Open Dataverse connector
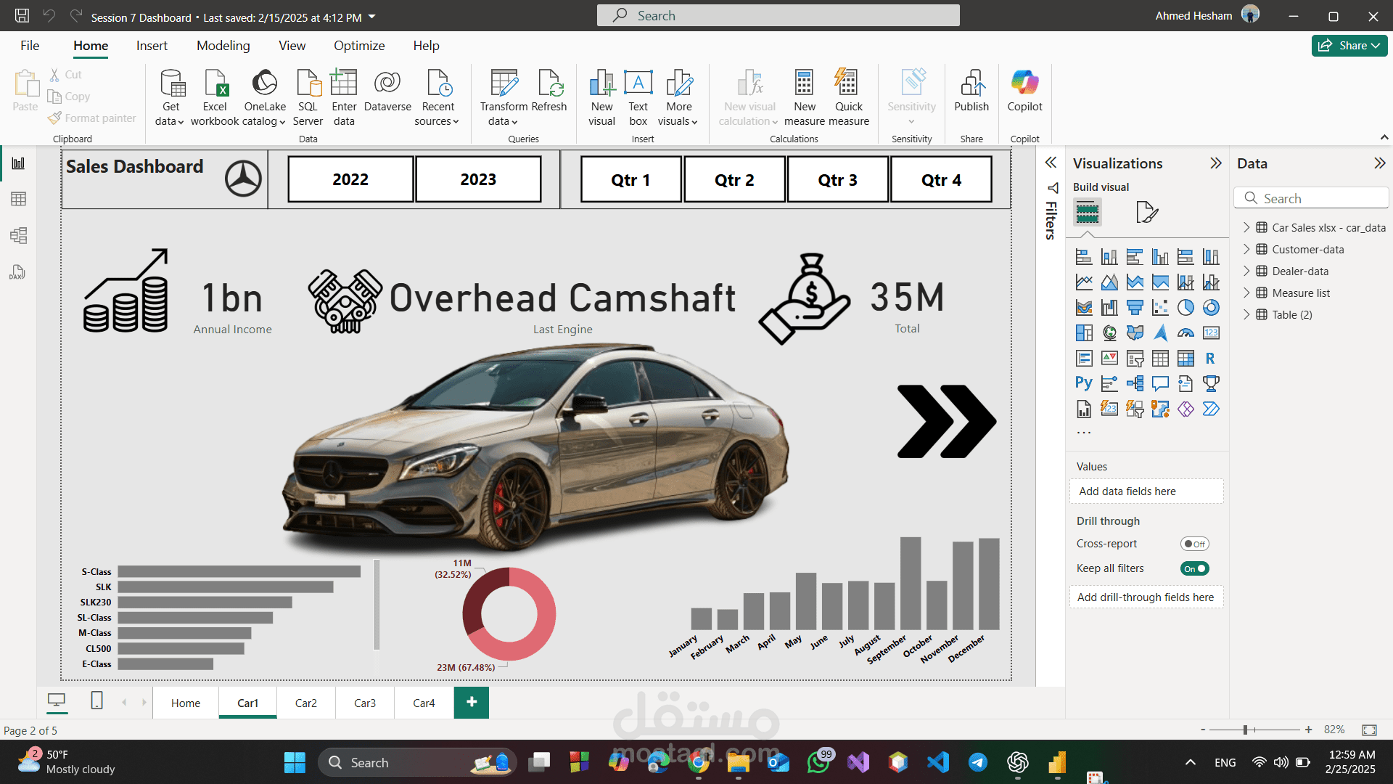The height and width of the screenshot is (784, 1393). (387, 91)
